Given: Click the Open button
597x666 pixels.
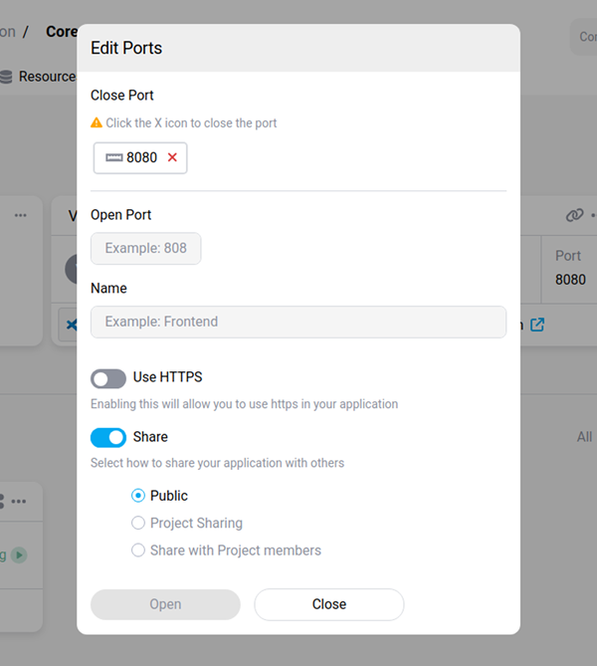Looking at the screenshot, I should pyautogui.click(x=165, y=604).
